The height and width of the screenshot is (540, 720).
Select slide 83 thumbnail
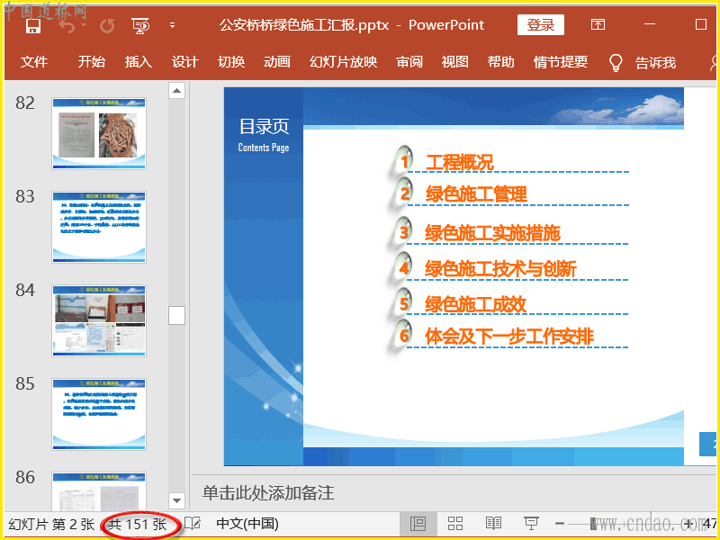coord(99,228)
